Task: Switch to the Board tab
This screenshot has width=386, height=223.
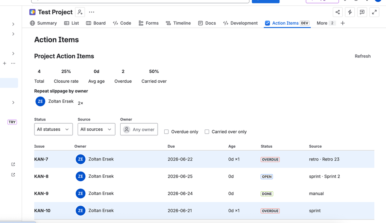Action: 96,23
